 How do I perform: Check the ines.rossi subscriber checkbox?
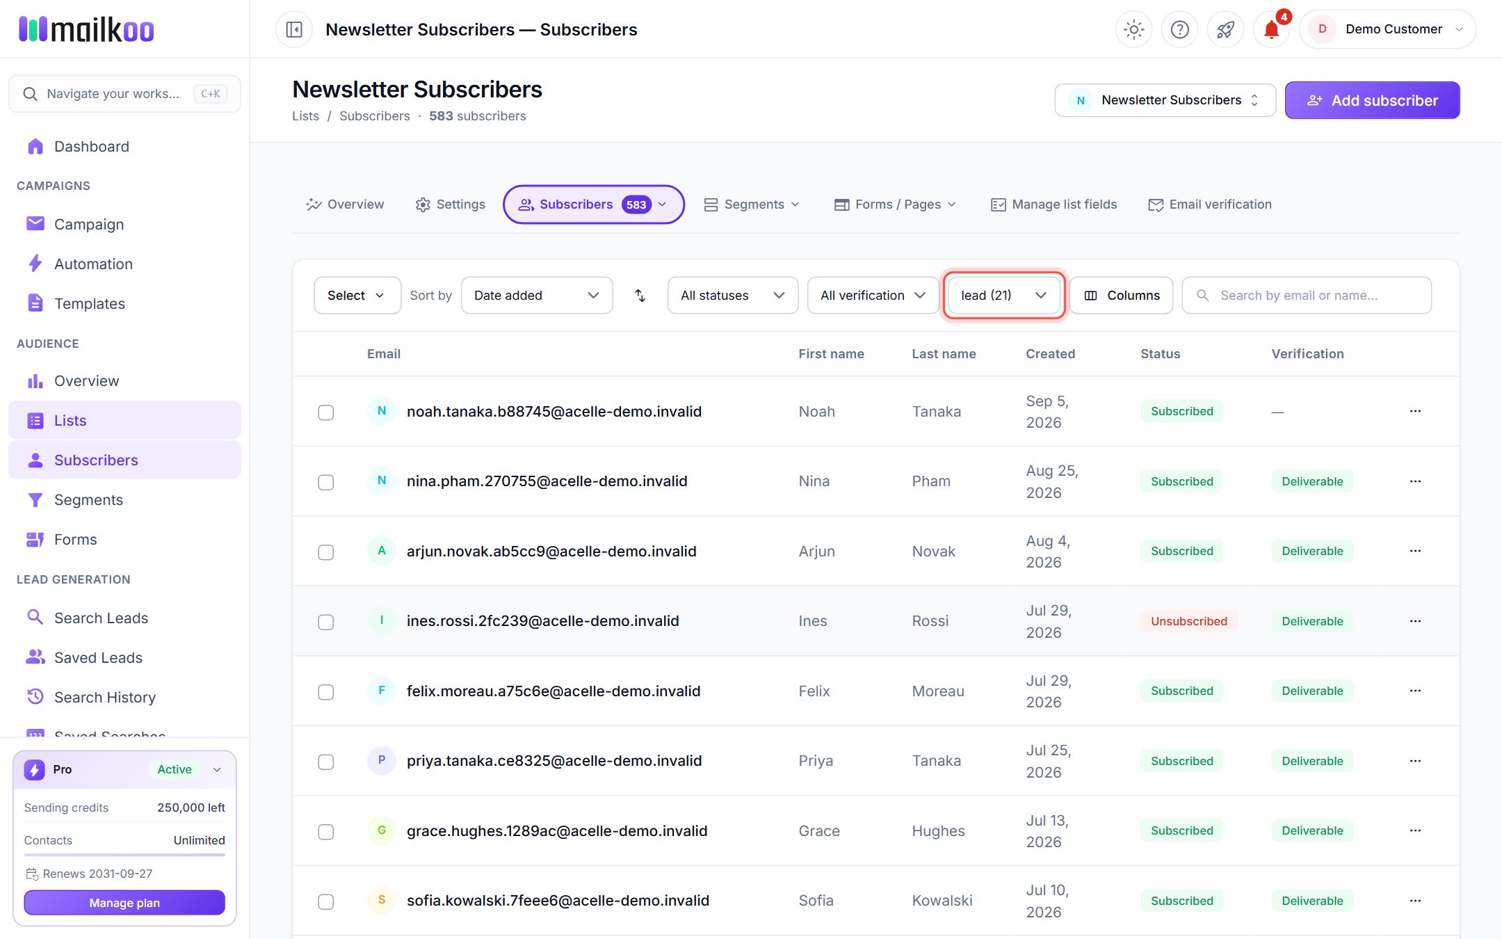click(x=325, y=622)
